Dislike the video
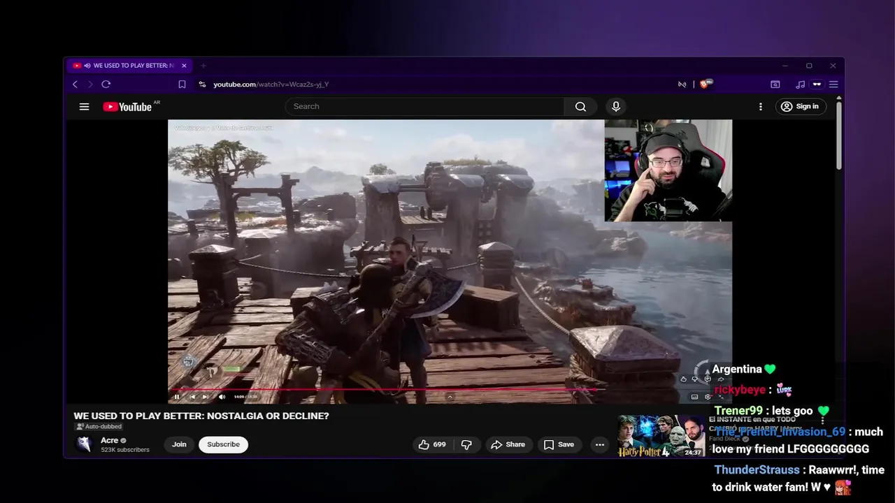Screen dimensions: 895x503 [467, 444]
